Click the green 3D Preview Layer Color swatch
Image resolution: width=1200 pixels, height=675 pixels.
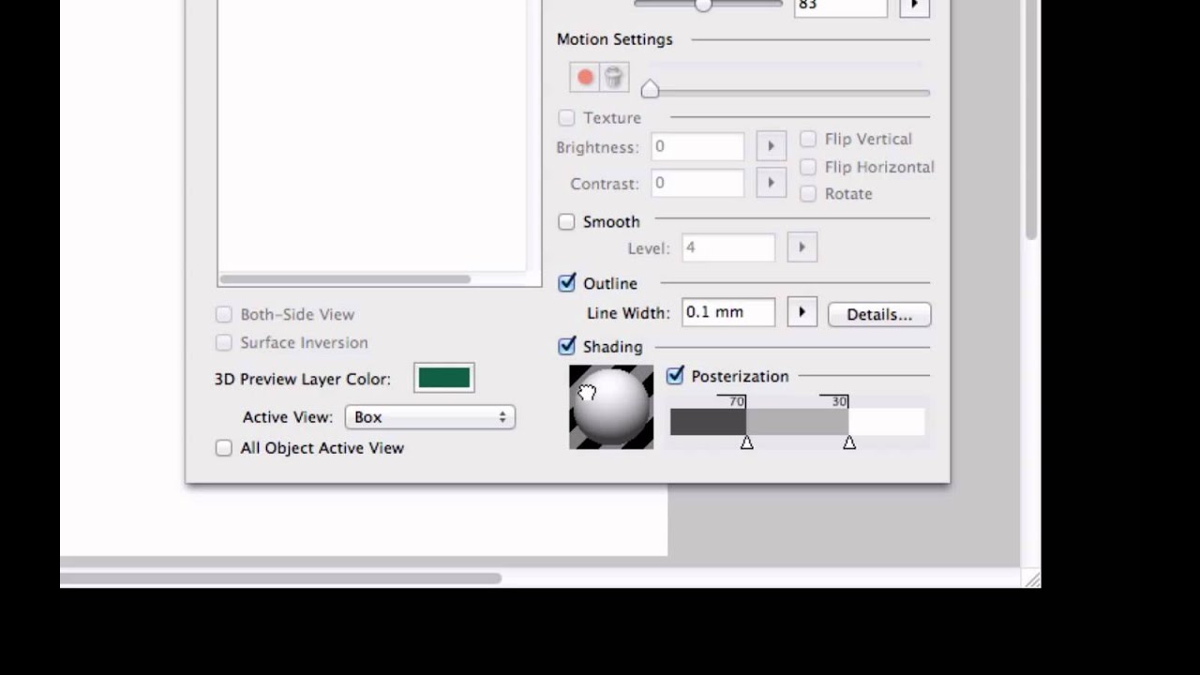(x=443, y=377)
